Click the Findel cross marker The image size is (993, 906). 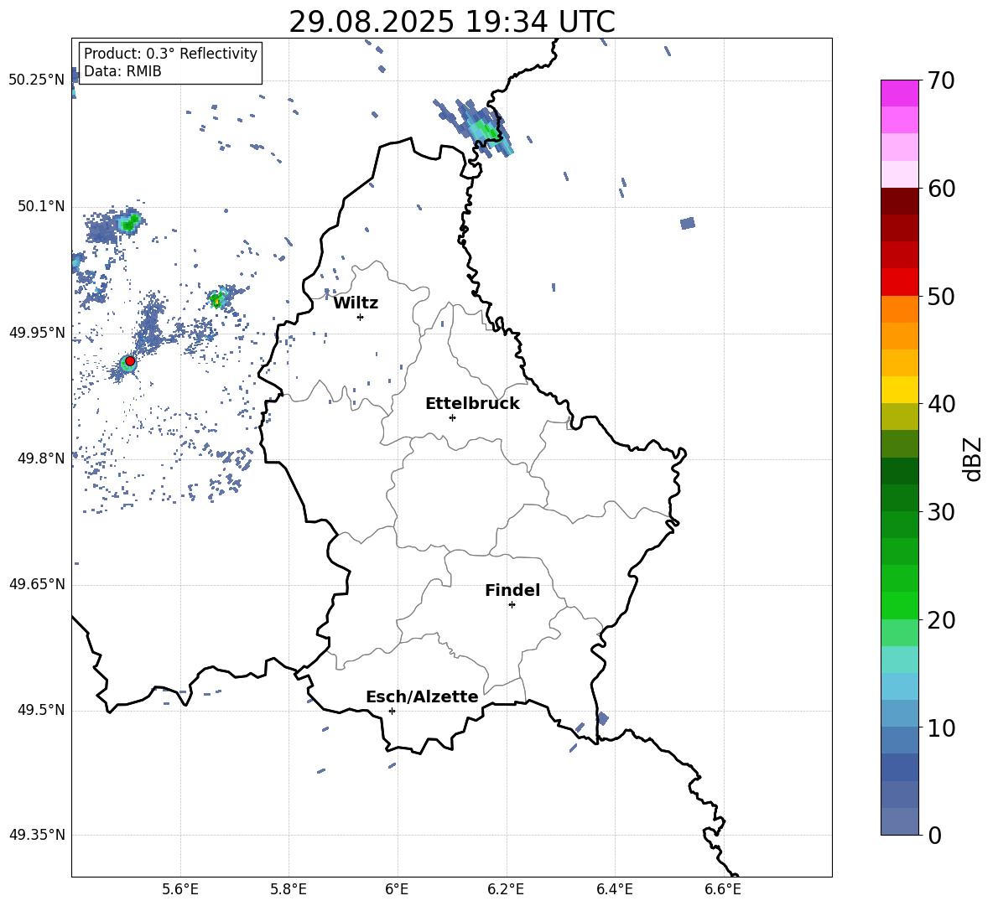(512, 605)
